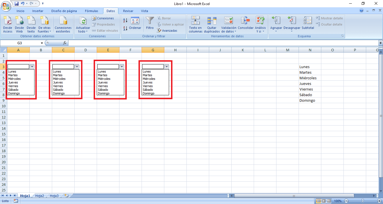Click Subtotal tool

308,24
